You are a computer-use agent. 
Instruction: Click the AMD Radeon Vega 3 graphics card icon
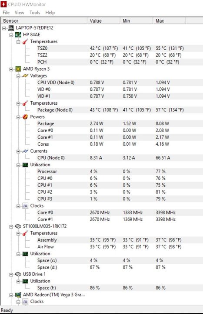tap(18, 295)
